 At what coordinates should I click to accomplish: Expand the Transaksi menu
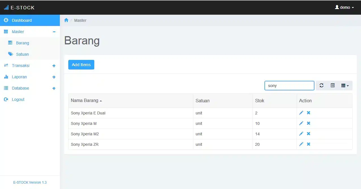pos(54,66)
